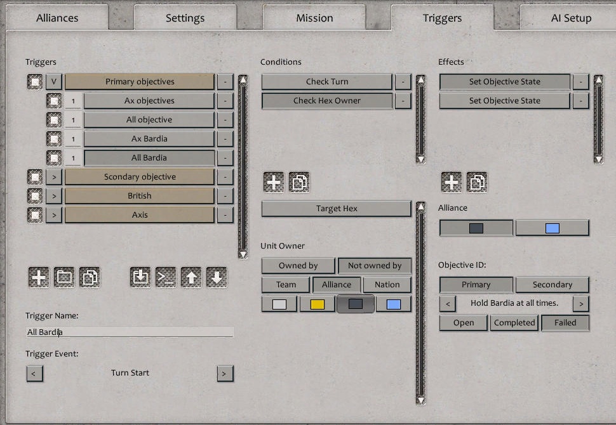This screenshot has height=425, width=616.
Task: Open the Settings tab
Action: [x=185, y=18]
